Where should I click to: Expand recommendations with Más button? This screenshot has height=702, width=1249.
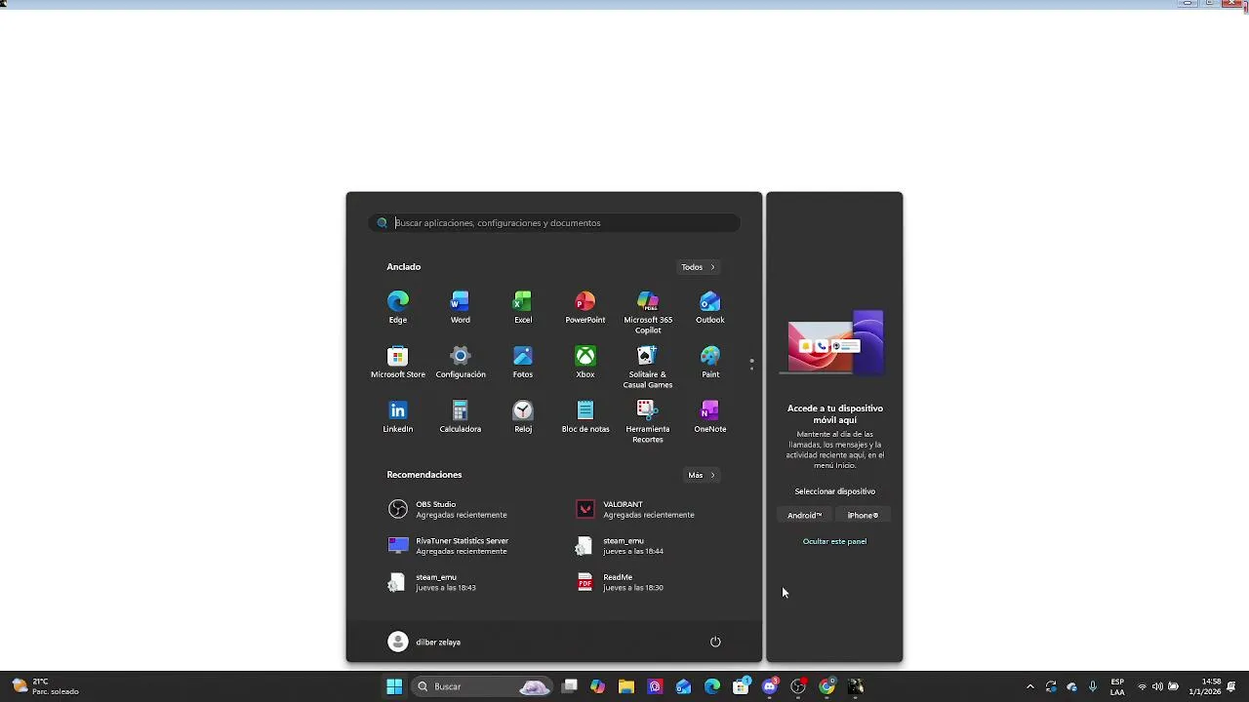[x=701, y=475]
